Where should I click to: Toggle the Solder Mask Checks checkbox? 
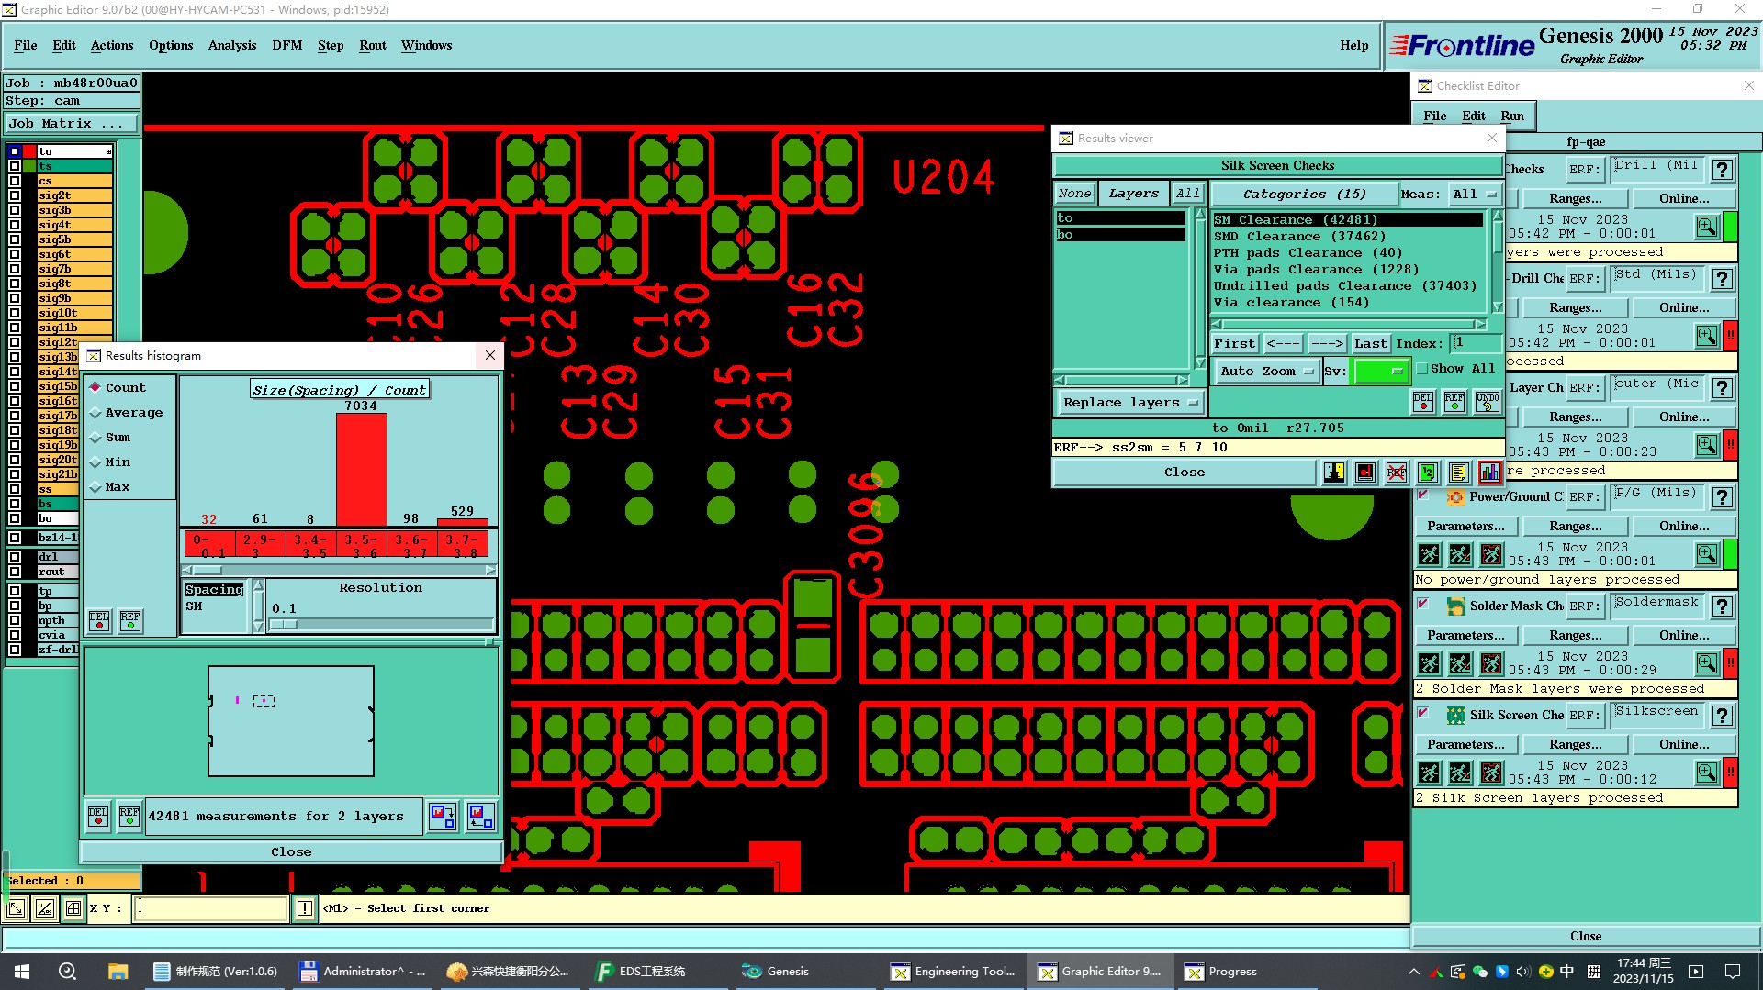click(x=1423, y=603)
